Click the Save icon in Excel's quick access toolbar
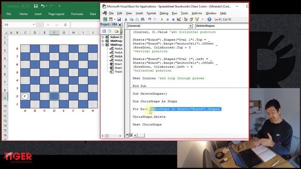This screenshot has height=169, width=301. click(36, 6)
